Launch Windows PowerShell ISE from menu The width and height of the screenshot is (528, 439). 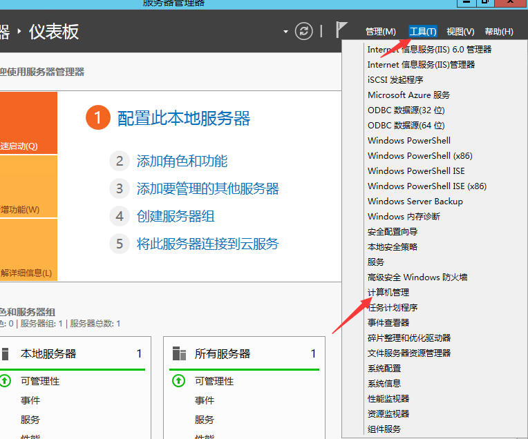[x=416, y=171]
